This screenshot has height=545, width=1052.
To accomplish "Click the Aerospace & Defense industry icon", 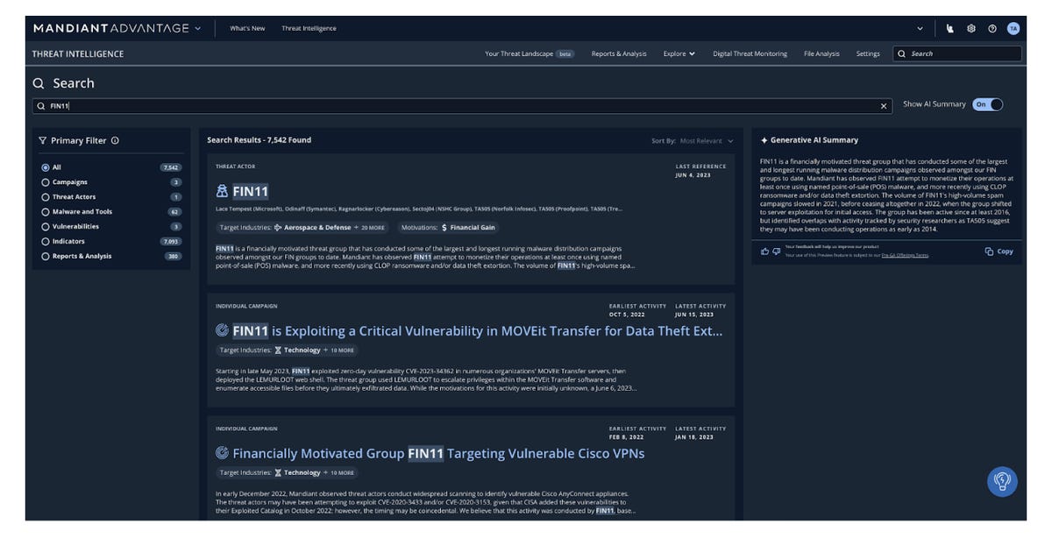I will click(x=278, y=227).
